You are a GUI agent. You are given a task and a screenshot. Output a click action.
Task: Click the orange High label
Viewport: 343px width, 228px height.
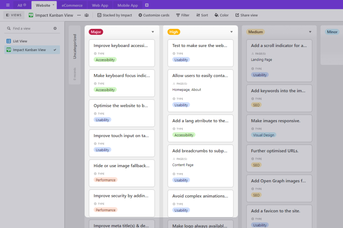coord(174,32)
